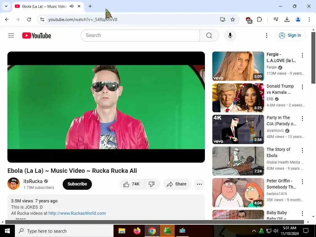Open the Chrome extensions puzzle icon
The image size is (316, 237).
259,19
